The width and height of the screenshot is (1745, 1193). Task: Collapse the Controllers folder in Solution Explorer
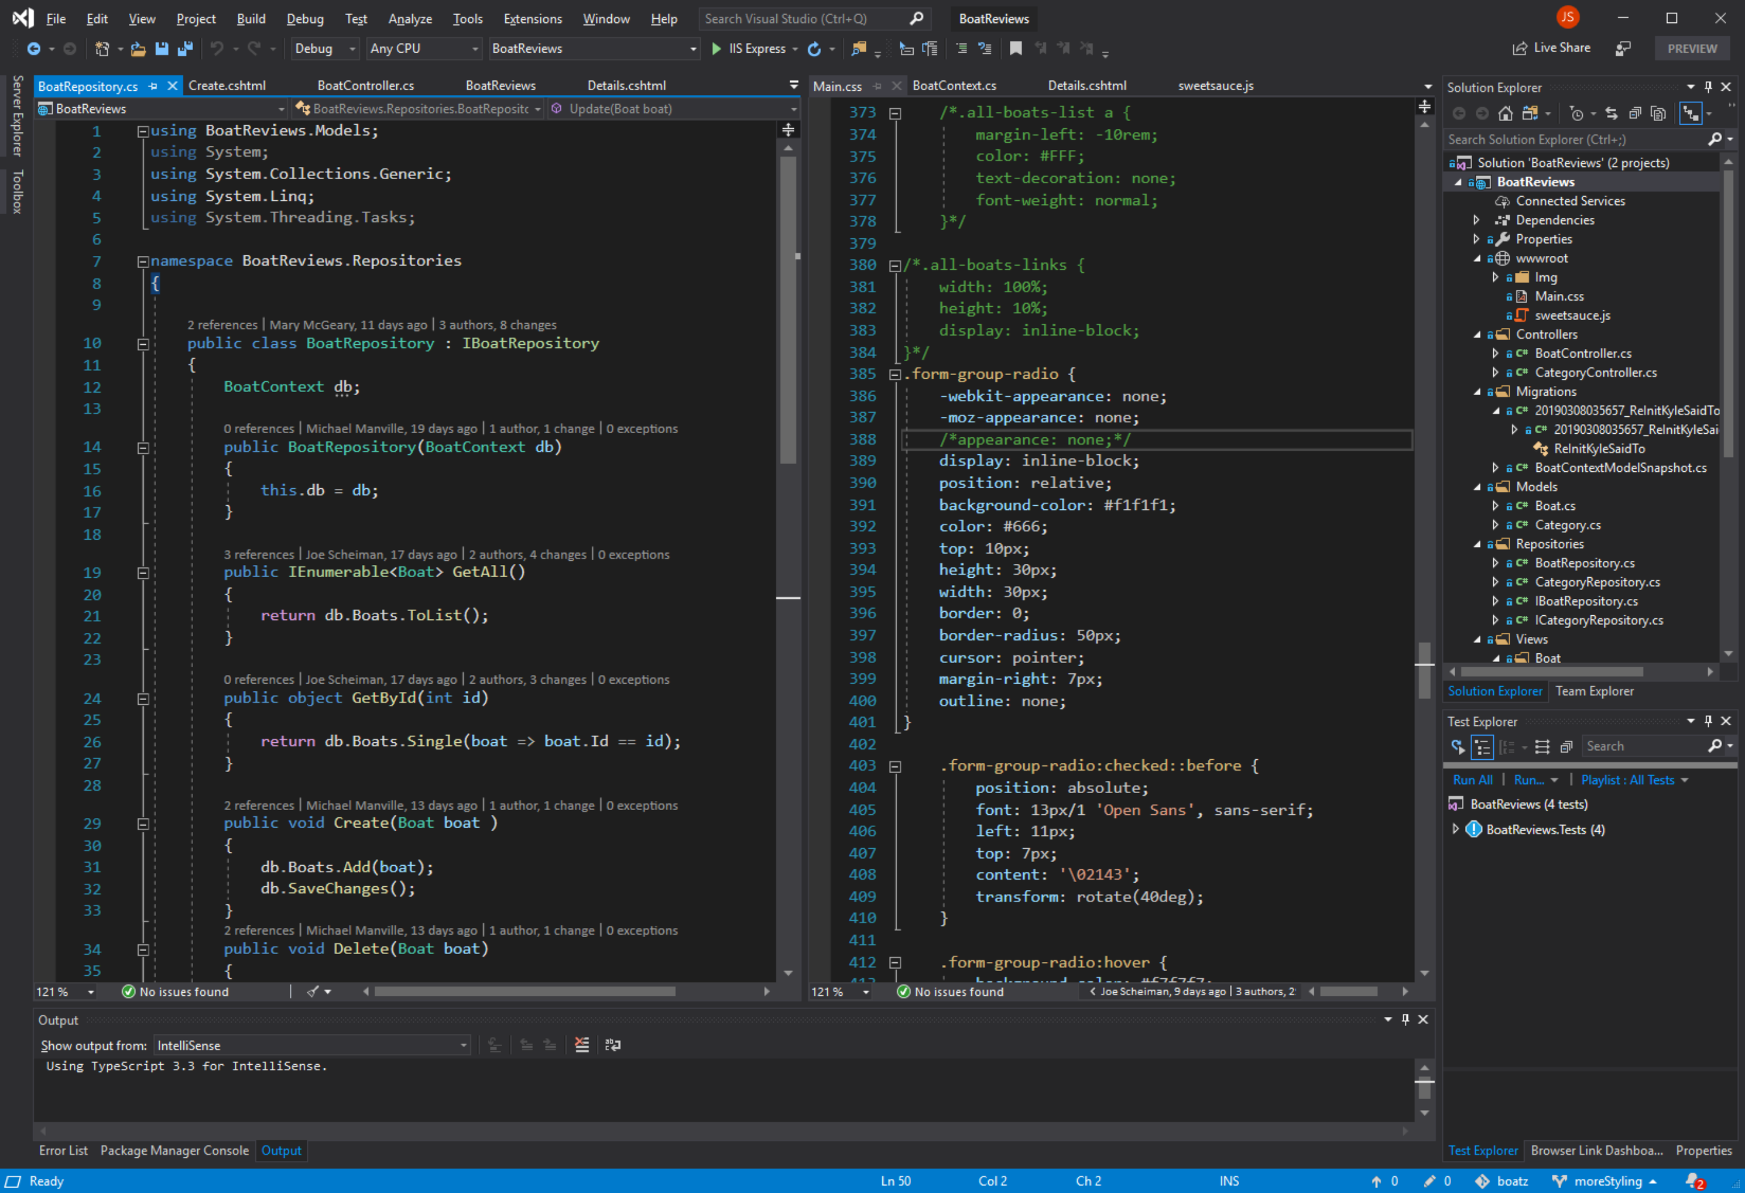tap(1476, 335)
